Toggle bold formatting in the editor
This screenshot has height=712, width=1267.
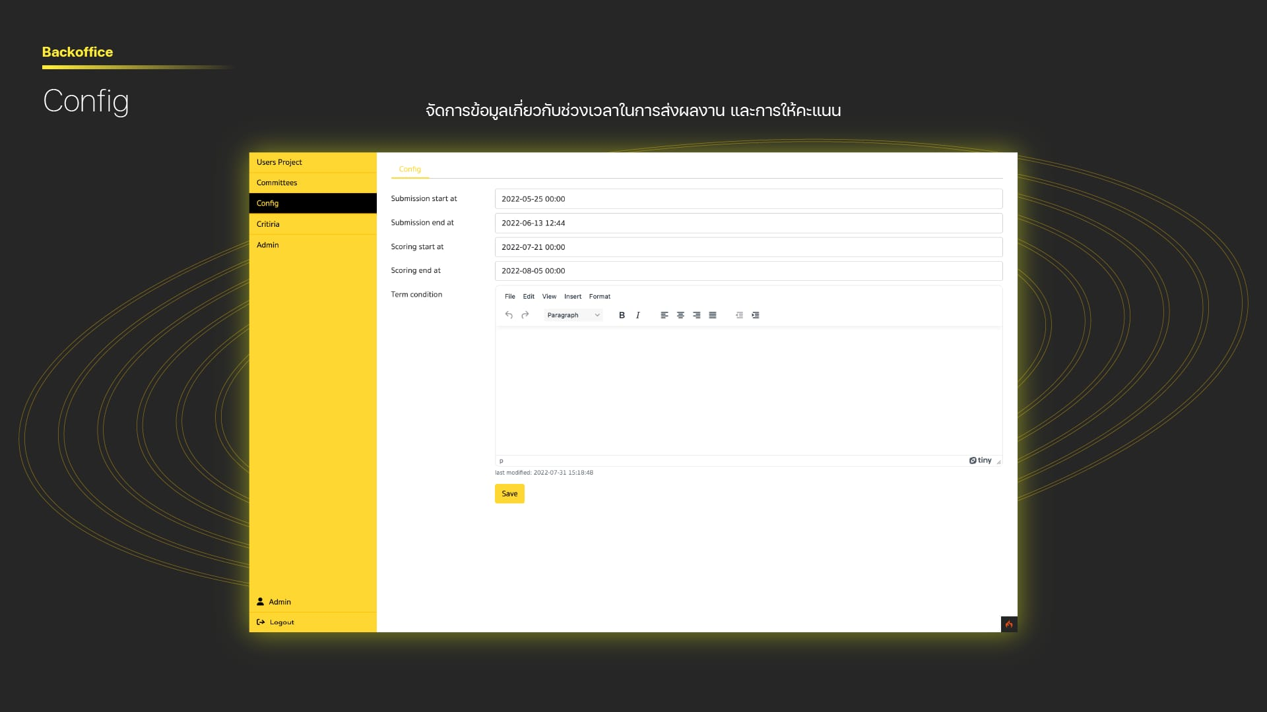(x=622, y=315)
